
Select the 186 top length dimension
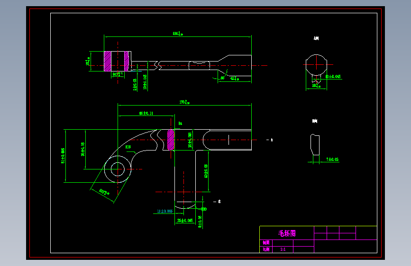tap(178, 34)
